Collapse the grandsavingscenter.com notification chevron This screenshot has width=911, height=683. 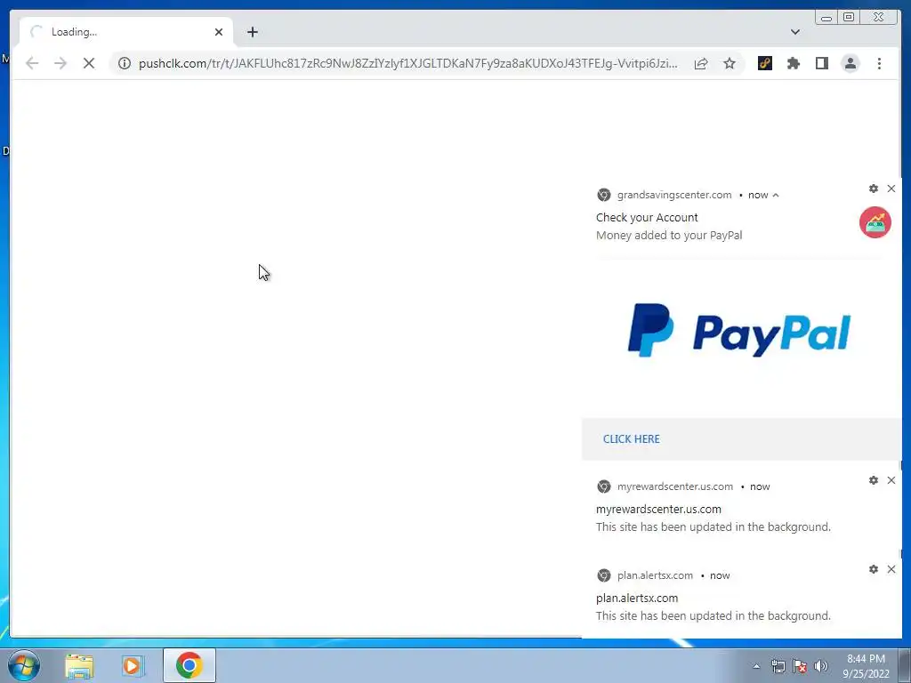pos(776,195)
